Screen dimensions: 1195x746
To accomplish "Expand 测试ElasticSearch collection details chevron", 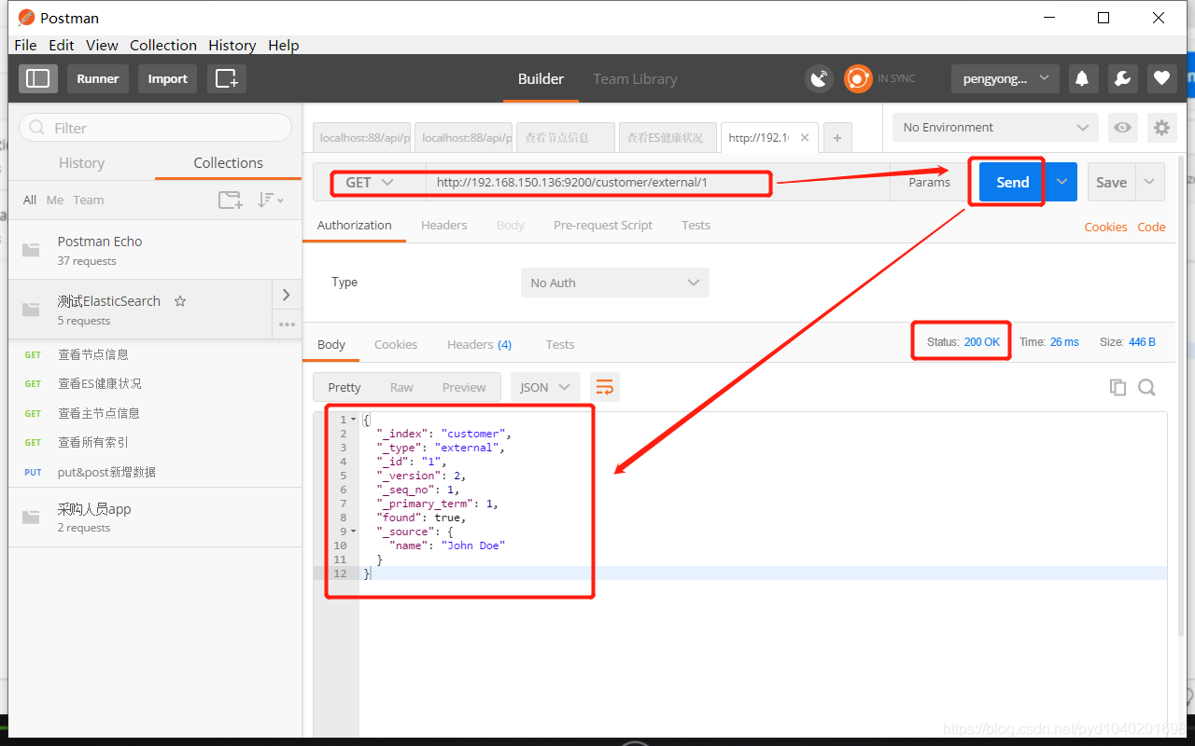I will pos(286,295).
